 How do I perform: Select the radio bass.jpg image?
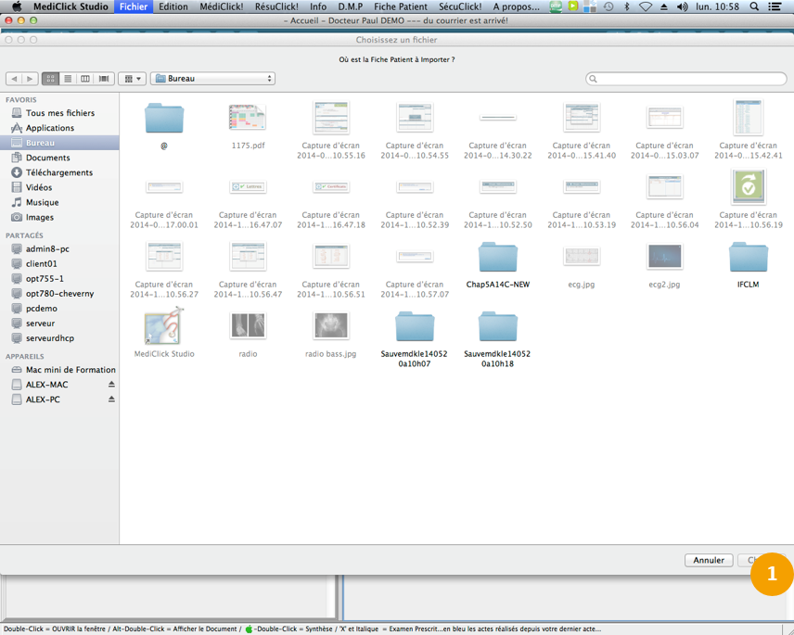[x=331, y=327]
